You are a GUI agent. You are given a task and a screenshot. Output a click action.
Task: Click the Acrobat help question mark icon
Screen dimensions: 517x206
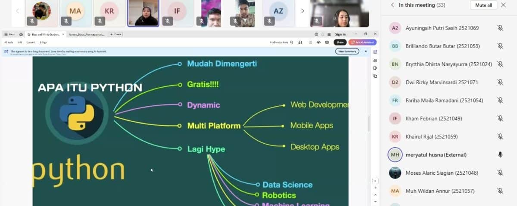click(x=316, y=34)
